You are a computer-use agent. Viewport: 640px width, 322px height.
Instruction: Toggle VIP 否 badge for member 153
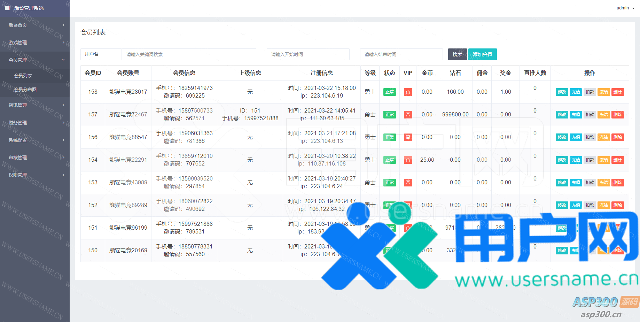pyautogui.click(x=408, y=183)
